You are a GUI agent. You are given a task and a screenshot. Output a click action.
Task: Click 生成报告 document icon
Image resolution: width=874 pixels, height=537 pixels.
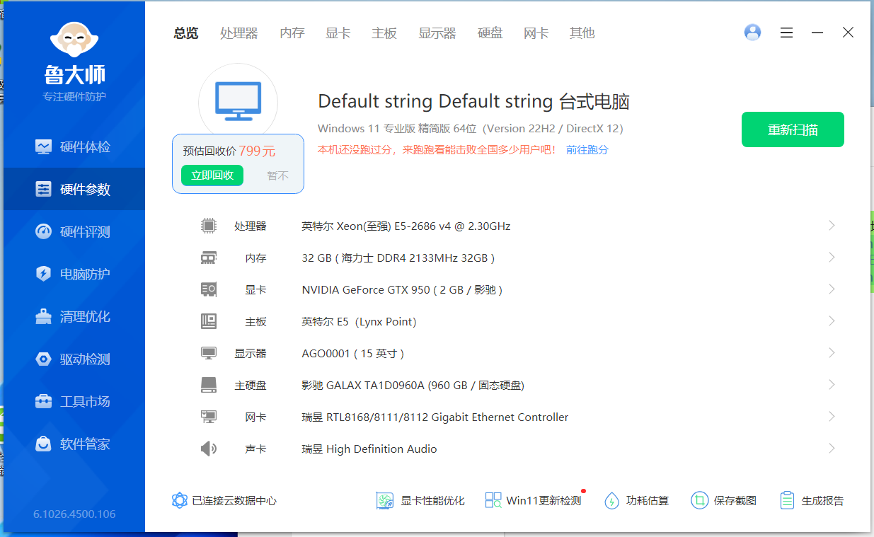tap(787, 501)
